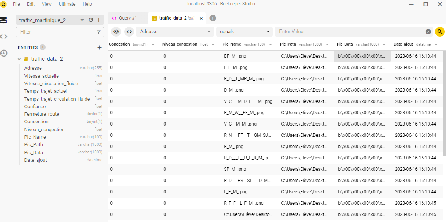Image resolution: width=446 pixels, height=222 pixels.
Task: Toggle the raw code filter mode button
Action: [129, 32]
